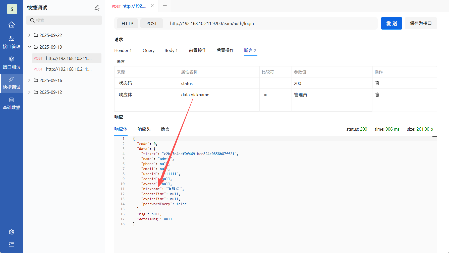
Task: Expand the 2025-09-22 folder
Action: pos(29,35)
